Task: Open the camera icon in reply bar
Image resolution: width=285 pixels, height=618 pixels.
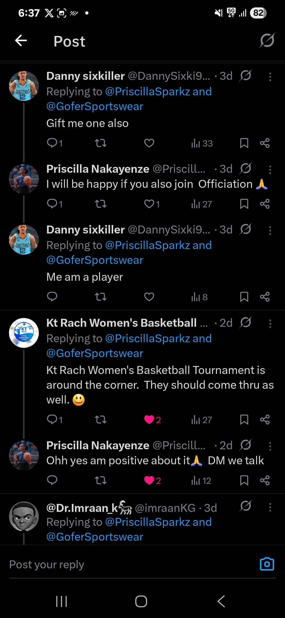Action: point(267,564)
